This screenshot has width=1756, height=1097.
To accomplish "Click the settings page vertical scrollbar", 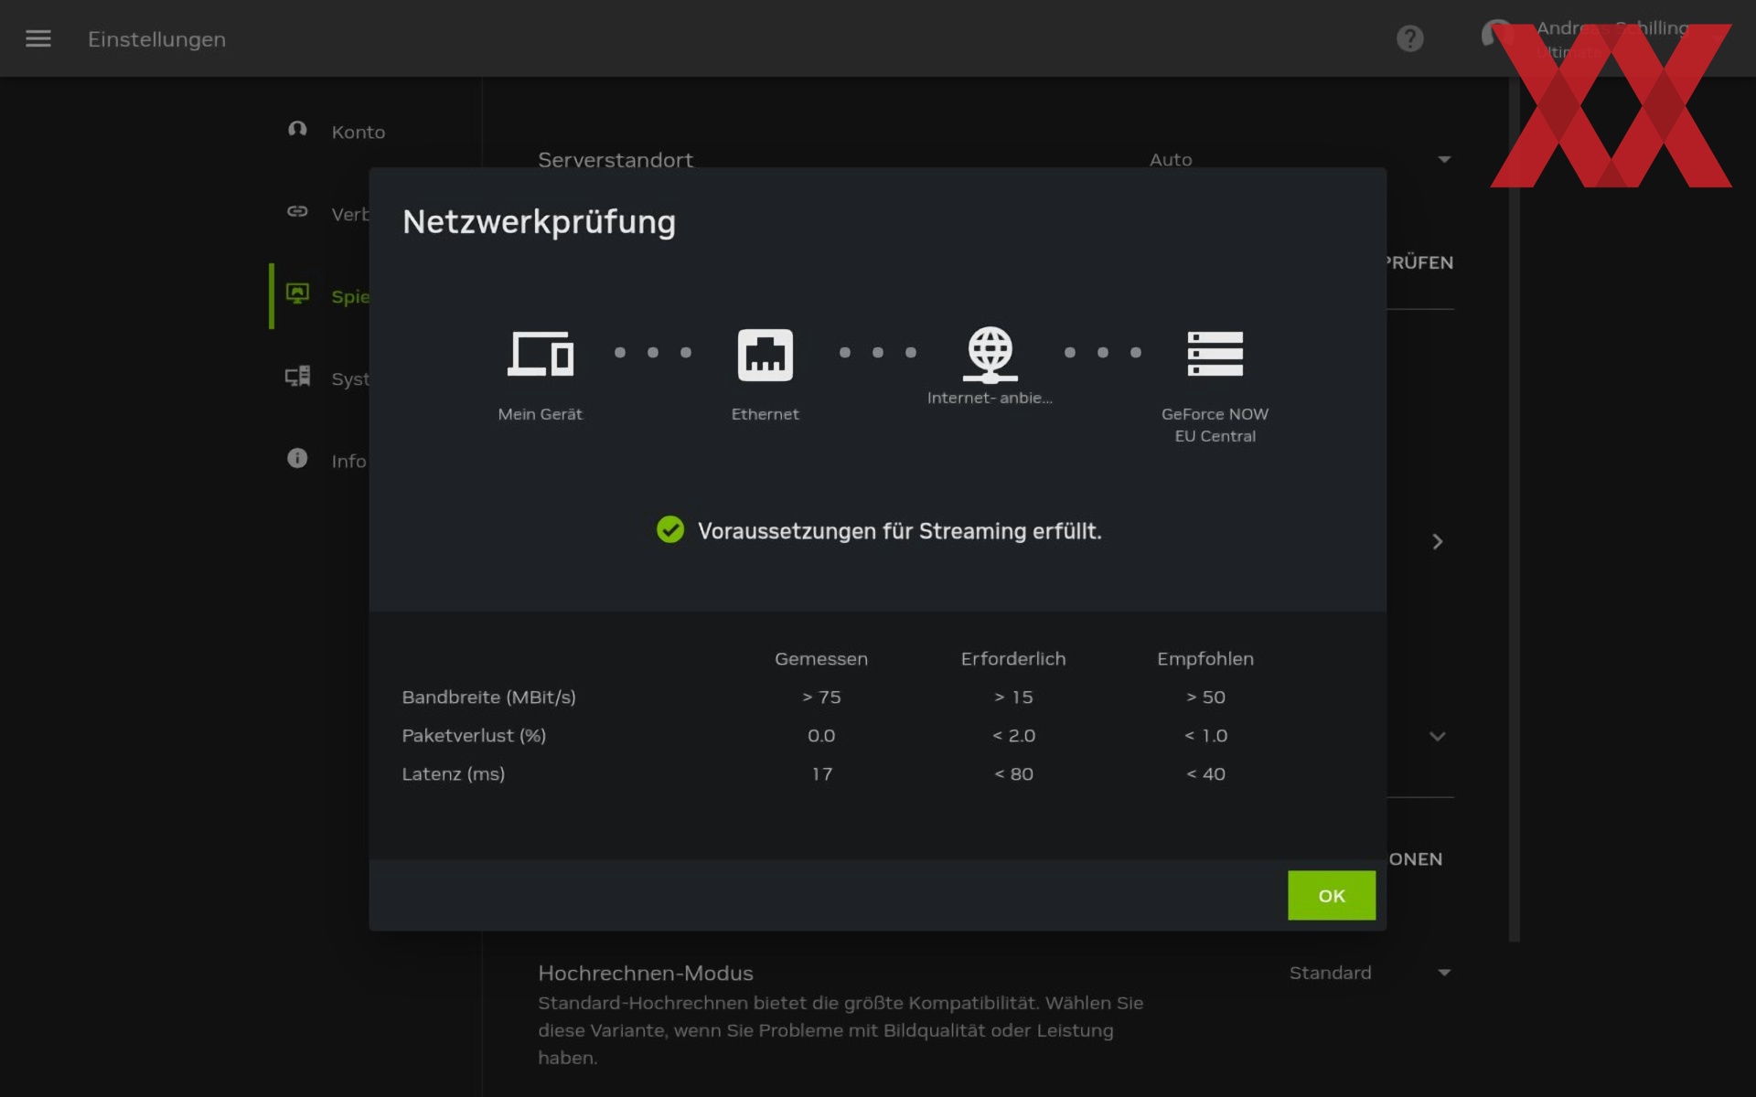I will 1515,509.
